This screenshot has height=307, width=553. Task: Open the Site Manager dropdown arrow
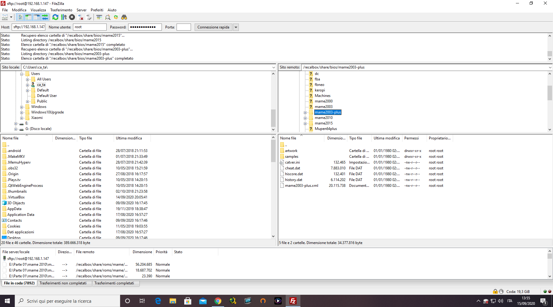(11, 17)
